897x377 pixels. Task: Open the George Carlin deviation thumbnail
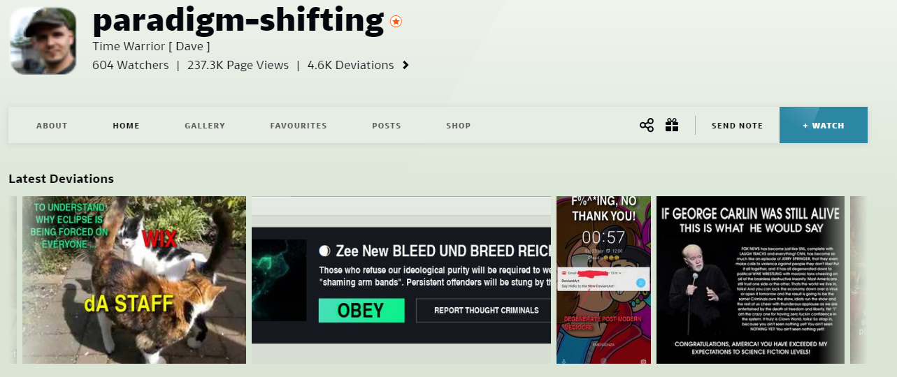[750, 280]
